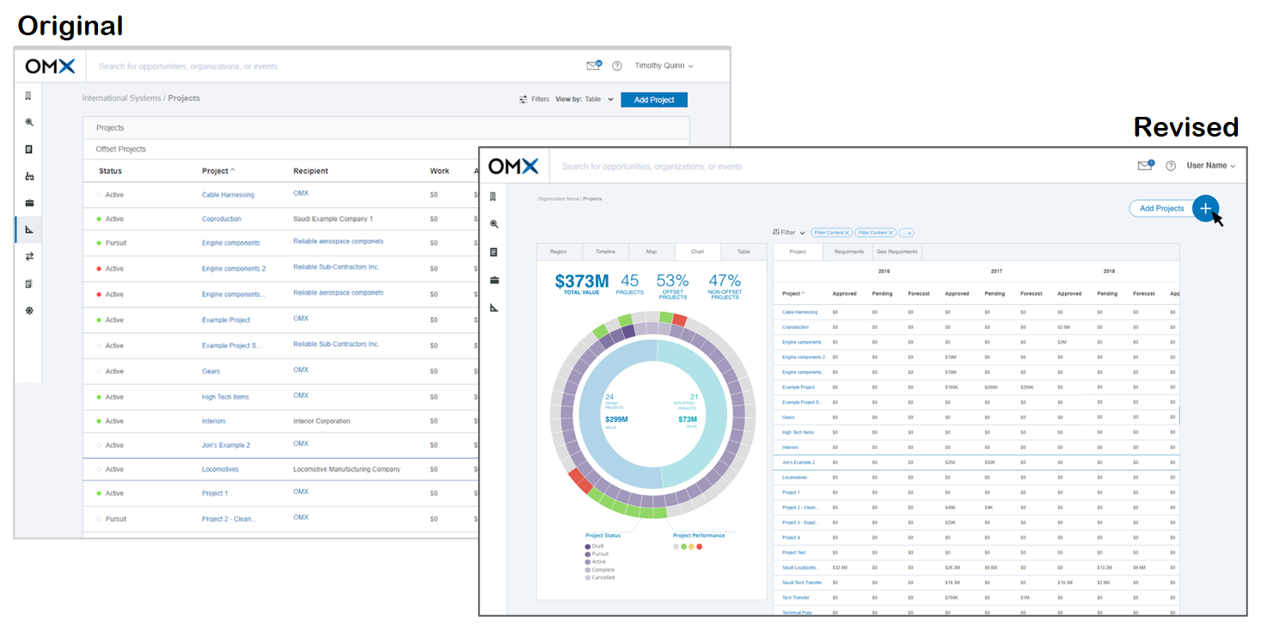Click the green Project Performance swatch
This screenshot has height=628, width=1261.
pyautogui.click(x=684, y=546)
